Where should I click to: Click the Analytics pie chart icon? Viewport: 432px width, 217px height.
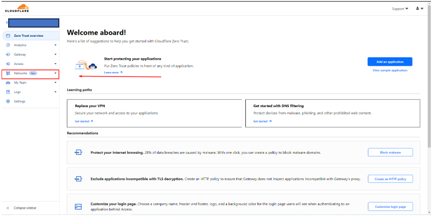pyautogui.click(x=8, y=45)
